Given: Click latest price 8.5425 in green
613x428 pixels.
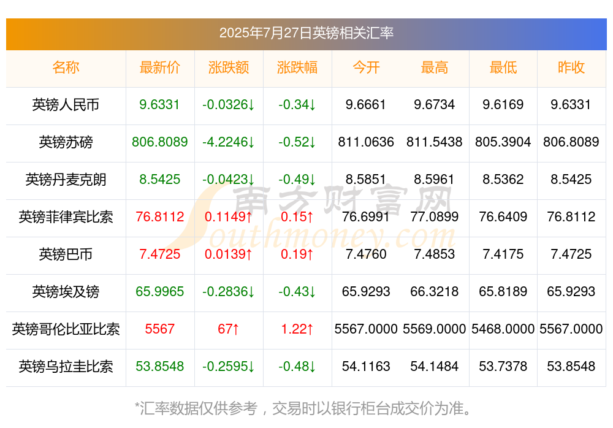Looking at the screenshot, I should 159,179.
